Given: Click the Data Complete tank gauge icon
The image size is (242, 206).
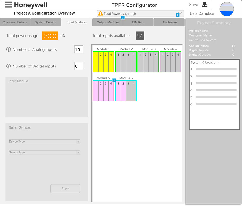Looking at the screenshot, I should coord(227,9).
